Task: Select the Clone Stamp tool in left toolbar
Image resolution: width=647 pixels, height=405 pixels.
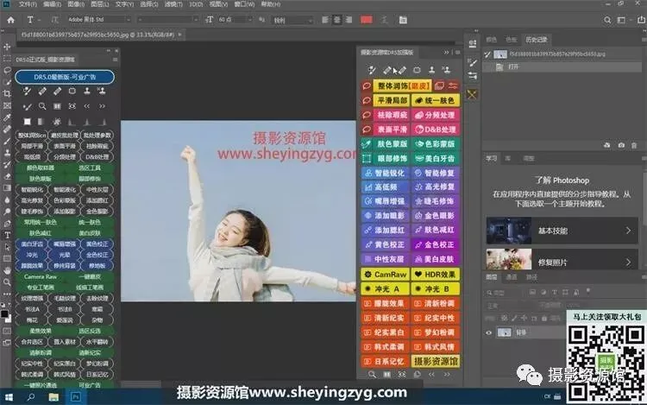Action: [x=7, y=153]
